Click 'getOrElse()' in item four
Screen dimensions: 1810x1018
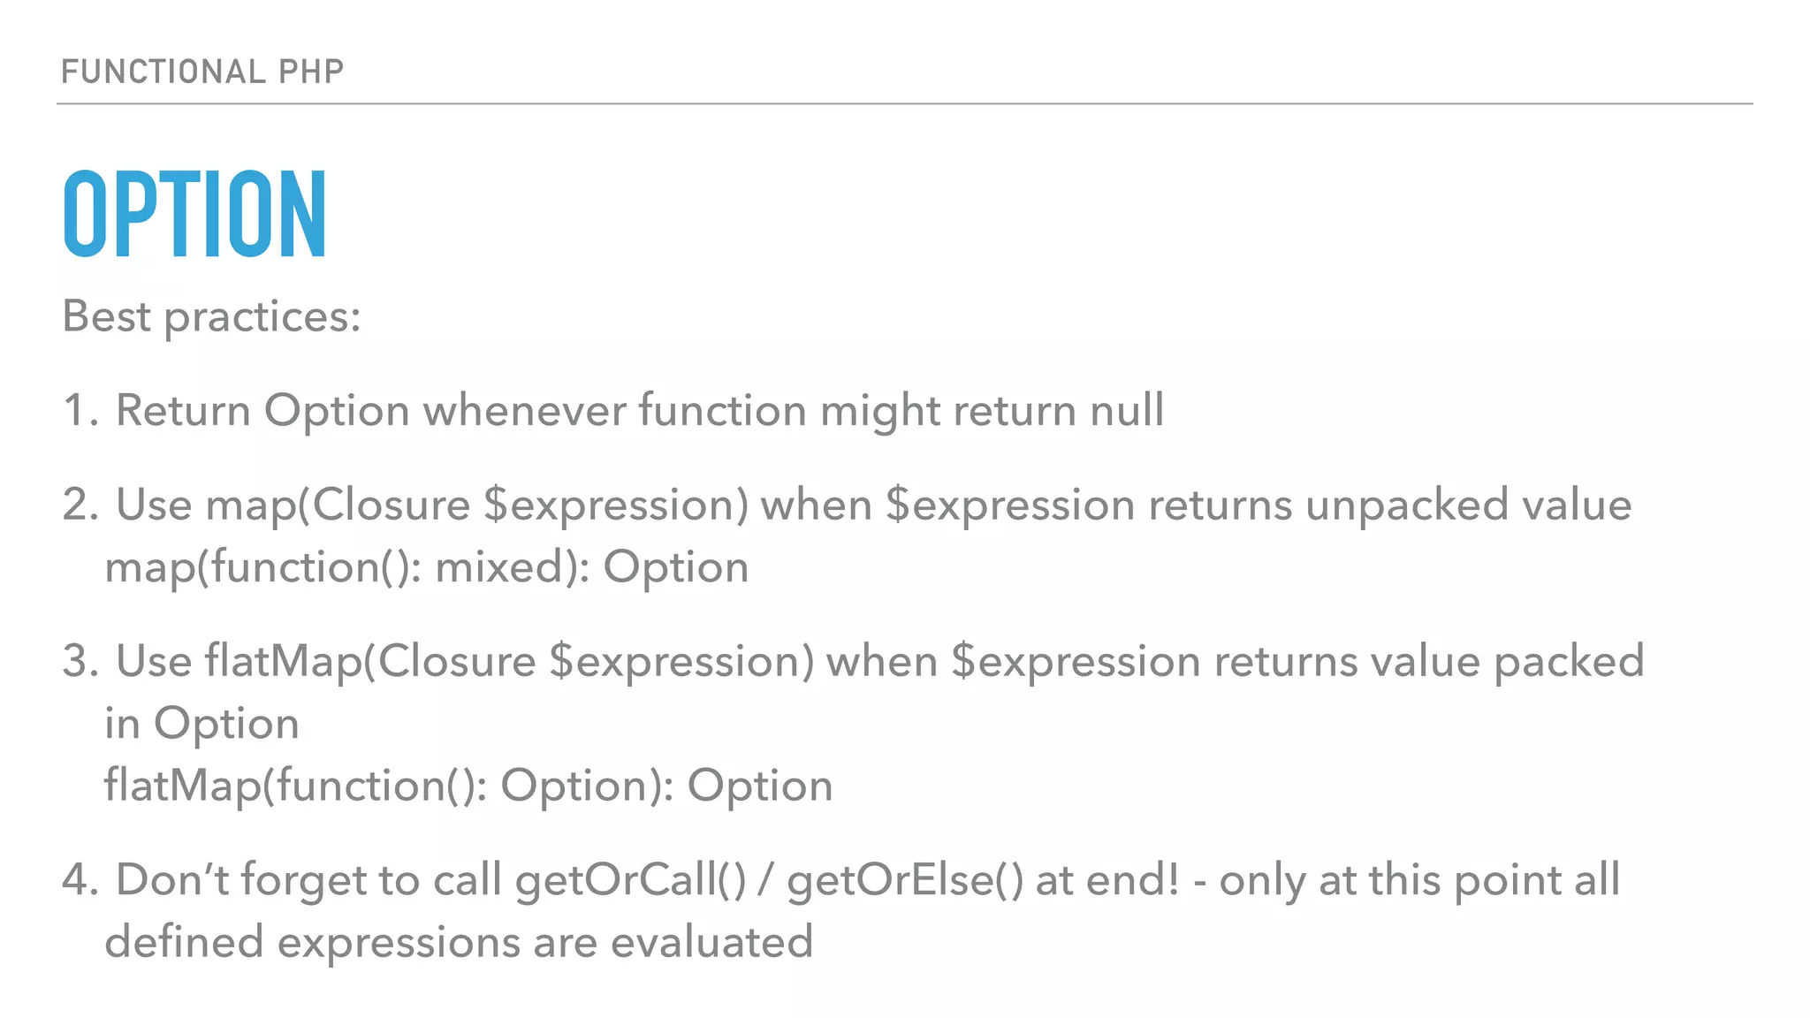[x=905, y=880]
